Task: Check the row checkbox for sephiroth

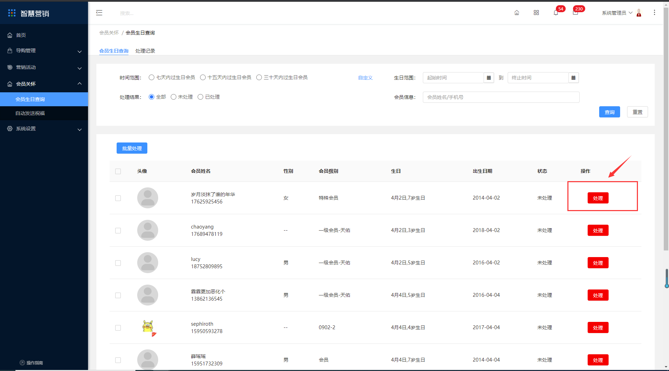Action: (118, 328)
